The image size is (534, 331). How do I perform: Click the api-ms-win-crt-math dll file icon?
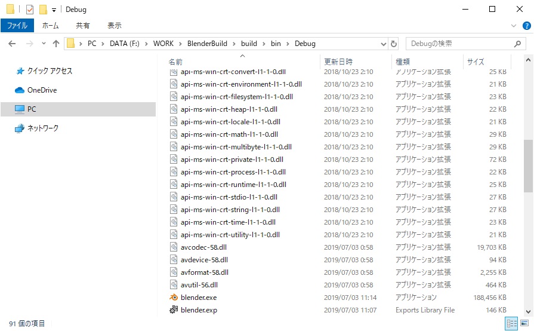coord(174,134)
